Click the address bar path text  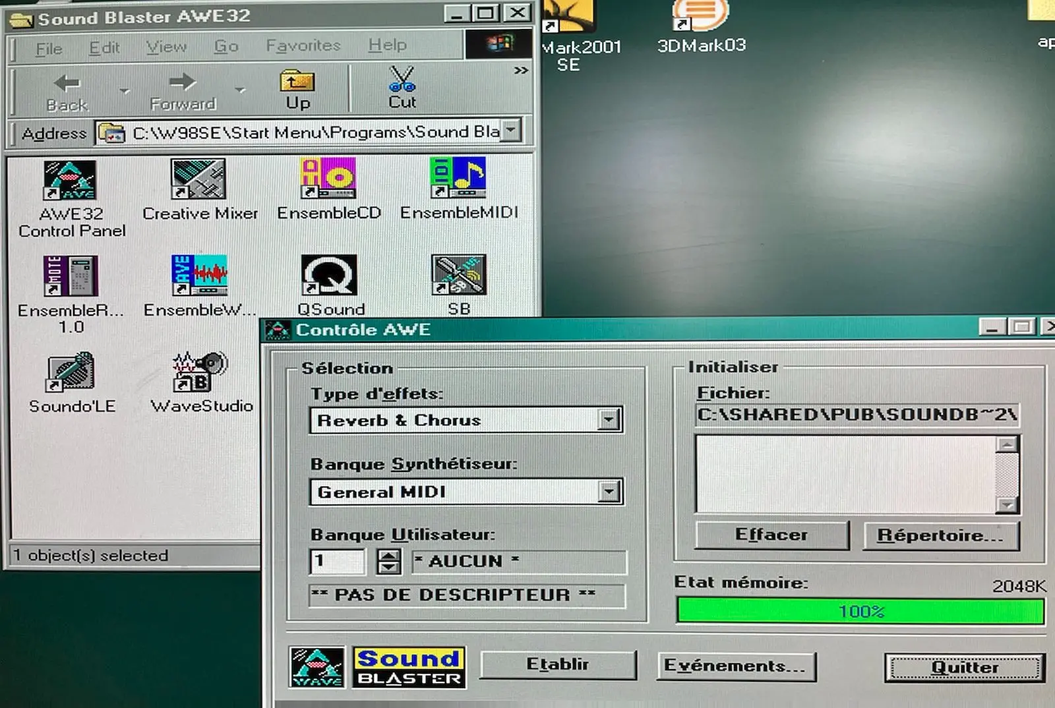[315, 132]
